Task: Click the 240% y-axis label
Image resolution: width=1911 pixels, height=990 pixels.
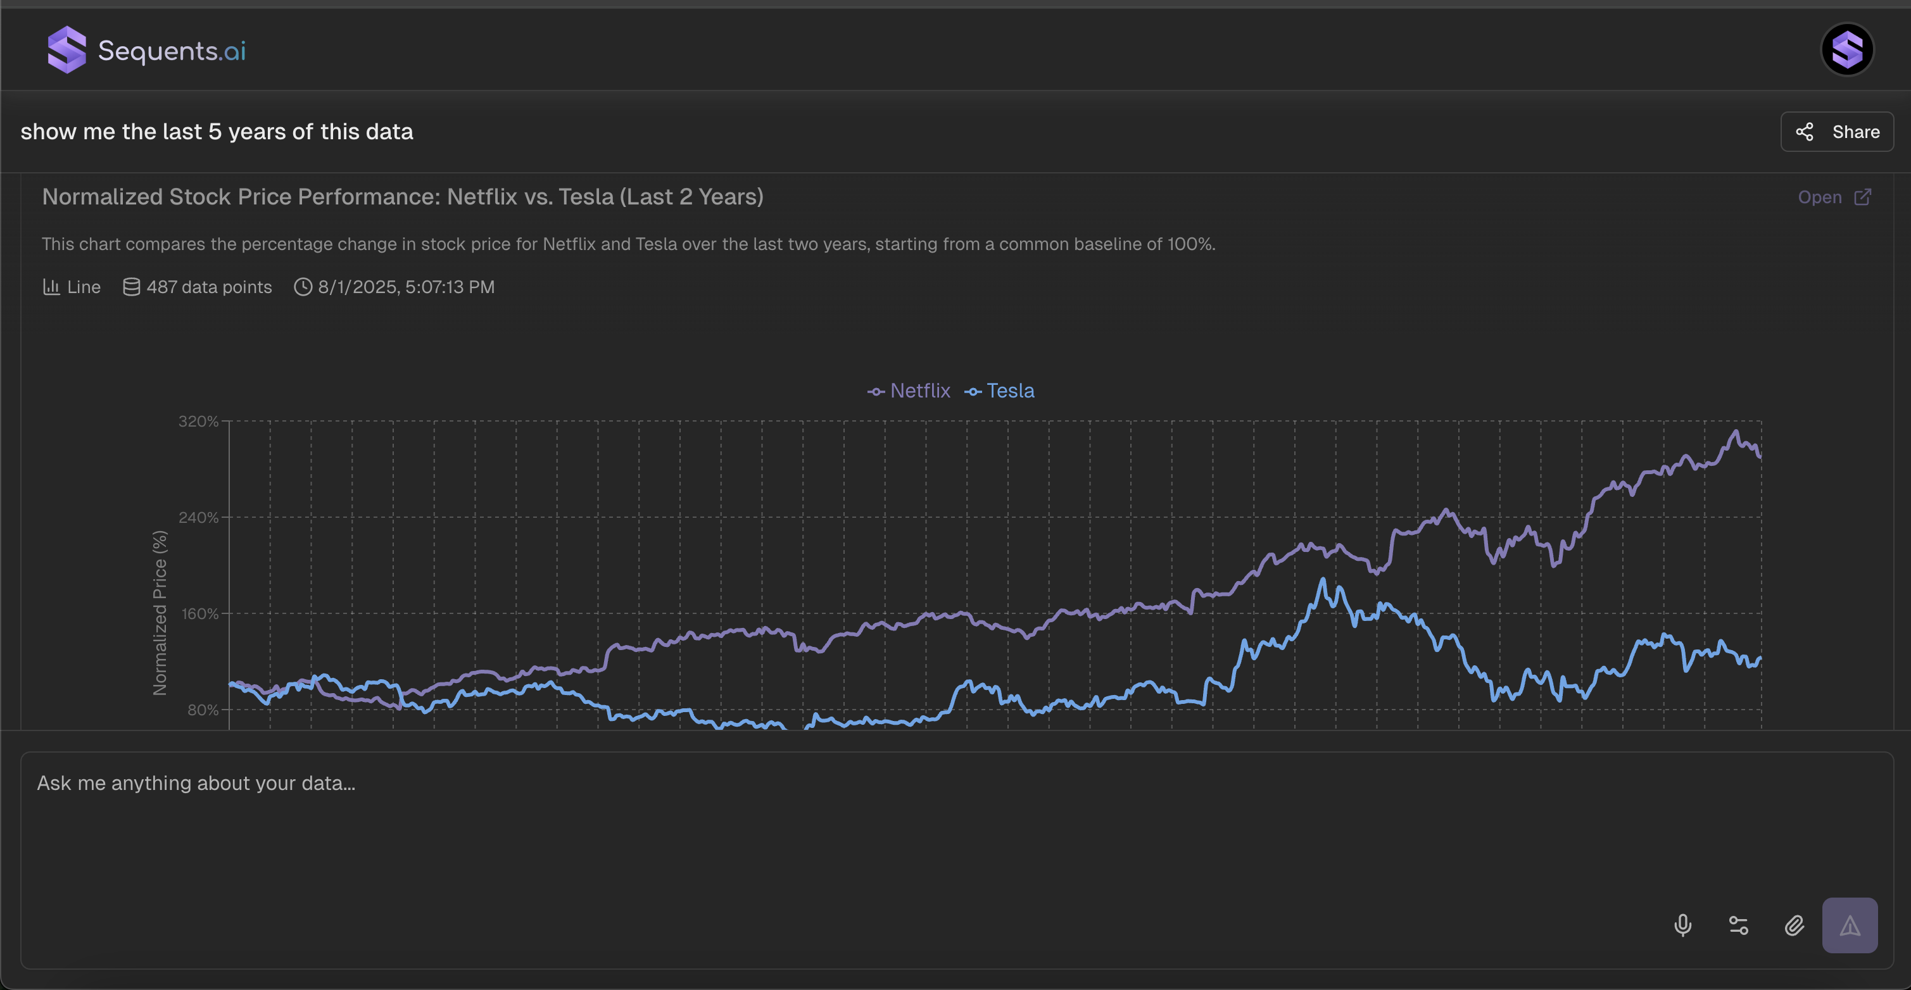Action: point(198,518)
